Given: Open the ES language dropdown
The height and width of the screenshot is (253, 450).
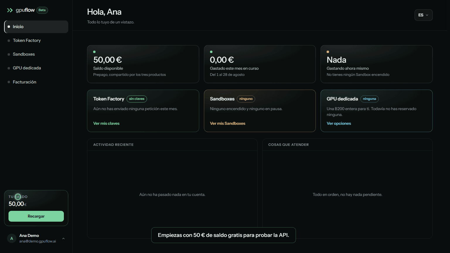Looking at the screenshot, I should (x=423, y=15).
